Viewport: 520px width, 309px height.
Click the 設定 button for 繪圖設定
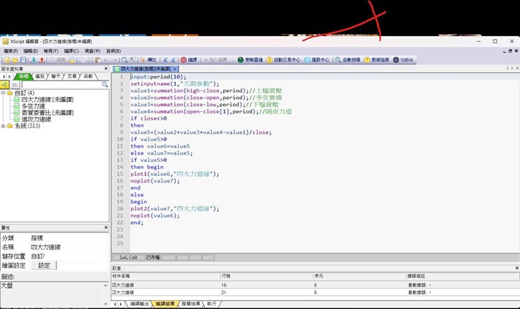[x=44, y=265]
